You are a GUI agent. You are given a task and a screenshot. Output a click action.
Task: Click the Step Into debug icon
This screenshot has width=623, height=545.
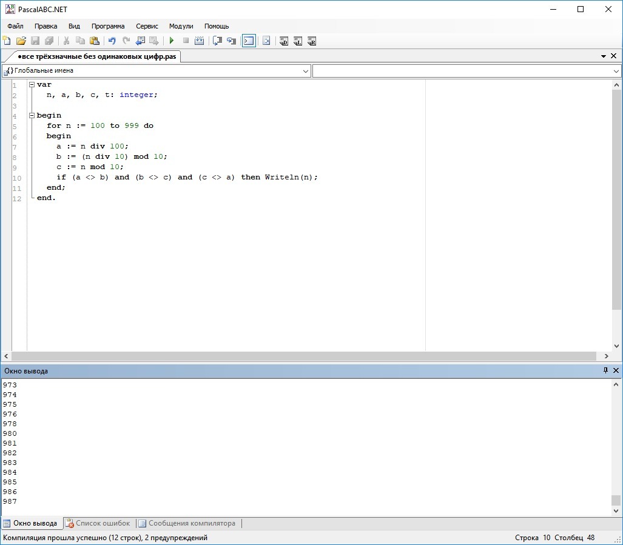pos(231,41)
